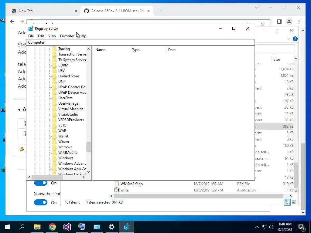
Task: Open File Explorer help icon
Action: pyautogui.click(x=295, y=39)
